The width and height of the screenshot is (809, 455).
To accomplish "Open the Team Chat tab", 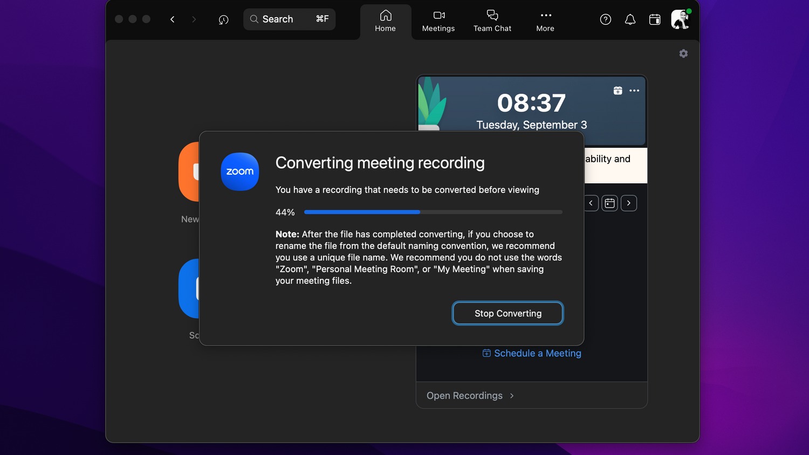I will pos(492,22).
